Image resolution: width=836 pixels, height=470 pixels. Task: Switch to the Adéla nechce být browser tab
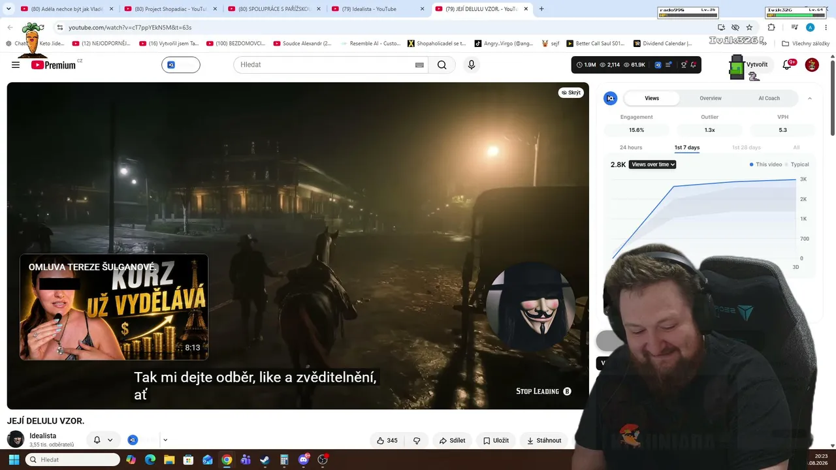pyautogui.click(x=66, y=9)
